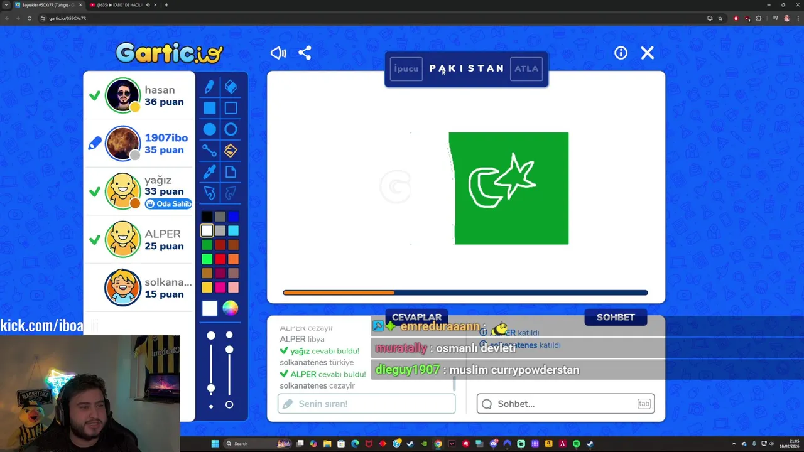Screen dimensions: 804x452
Task: Choose the filled circle tool
Action: (x=209, y=129)
